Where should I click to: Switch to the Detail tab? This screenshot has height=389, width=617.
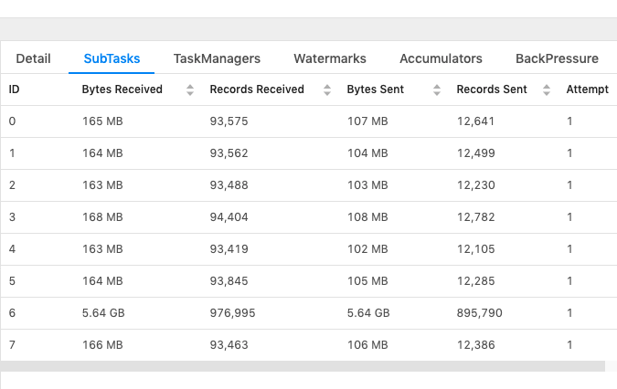click(x=33, y=58)
